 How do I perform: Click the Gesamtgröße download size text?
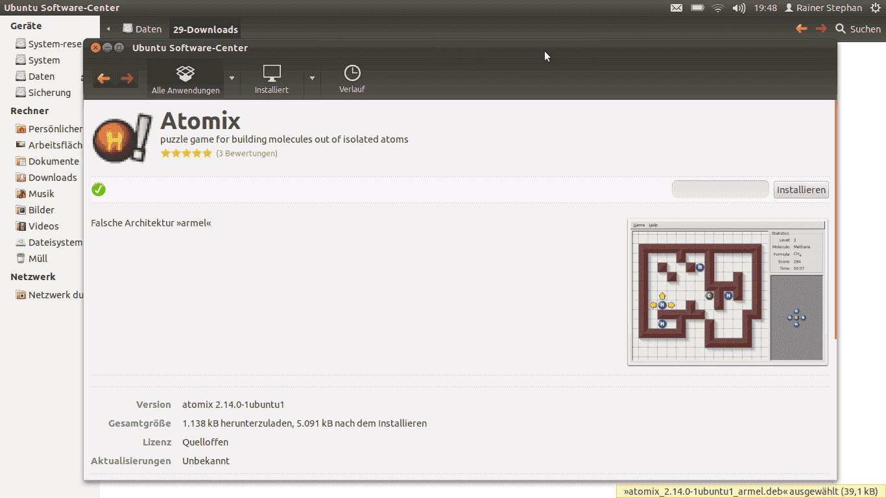click(x=304, y=423)
